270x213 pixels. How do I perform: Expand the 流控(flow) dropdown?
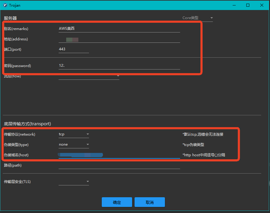(89, 76)
